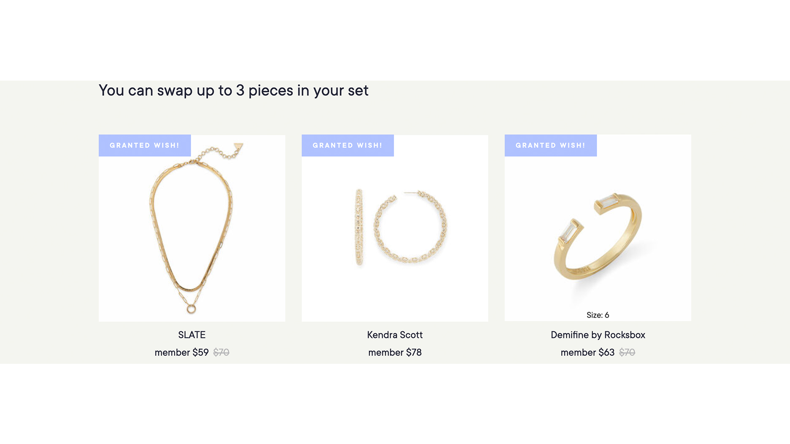Screen dimensions: 790x444
Task: Click the Size: 6 label on ring
Action: tap(598, 315)
